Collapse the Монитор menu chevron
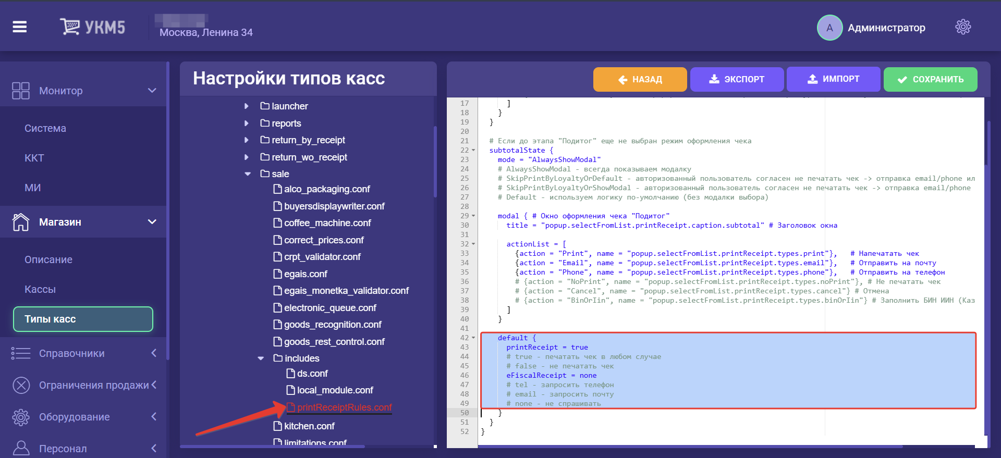Screen dimensions: 1001x458 152,91
